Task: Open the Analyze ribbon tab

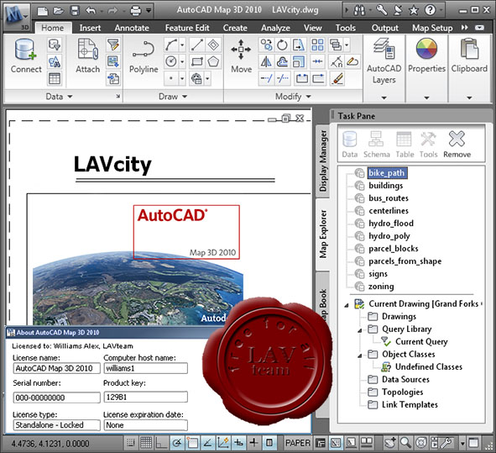Action: click(275, 28)
